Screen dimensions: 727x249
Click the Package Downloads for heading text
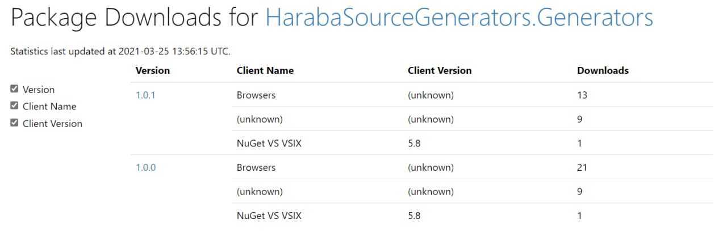tap(135, 19)
